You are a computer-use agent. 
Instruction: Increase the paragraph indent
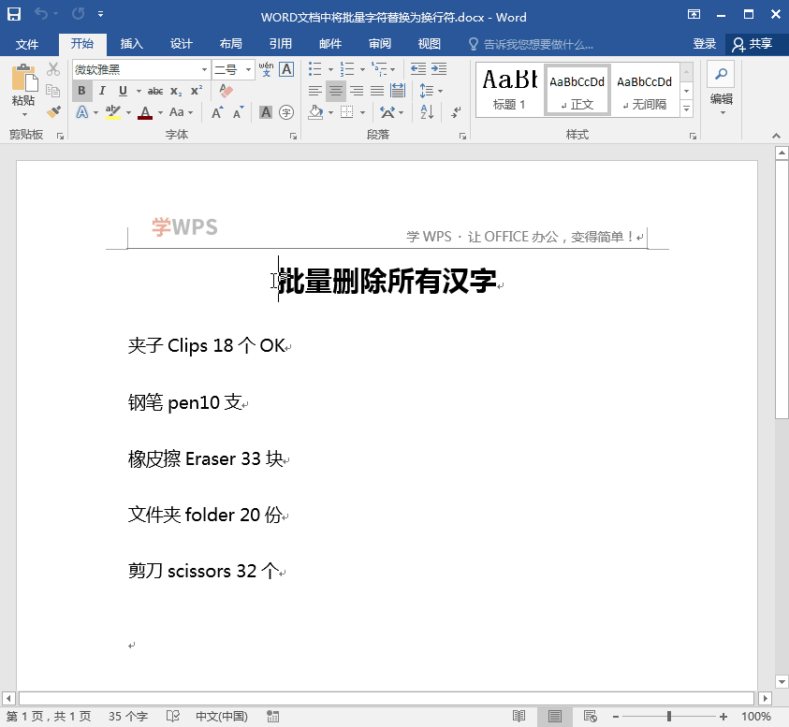pyautogui.click(x=439, y=69)
